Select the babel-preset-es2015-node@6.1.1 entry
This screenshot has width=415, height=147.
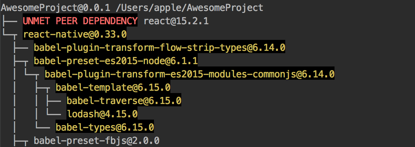(116, 61)
